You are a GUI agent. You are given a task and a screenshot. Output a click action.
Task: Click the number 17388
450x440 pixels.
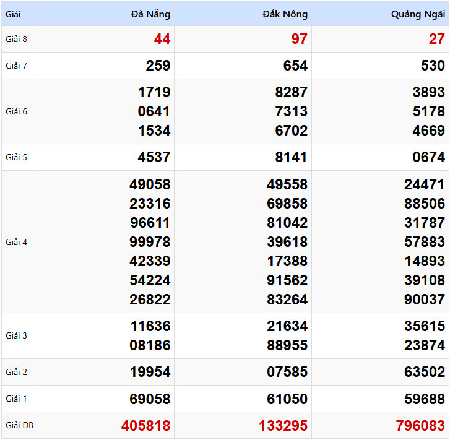coord(287,261)
